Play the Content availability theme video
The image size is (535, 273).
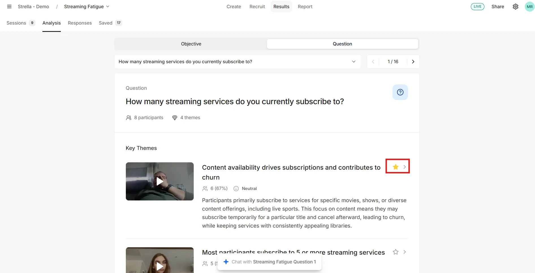click(160, 181)
